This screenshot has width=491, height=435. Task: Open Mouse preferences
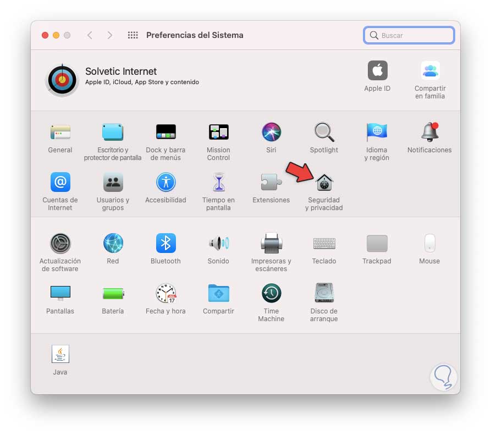429,243
